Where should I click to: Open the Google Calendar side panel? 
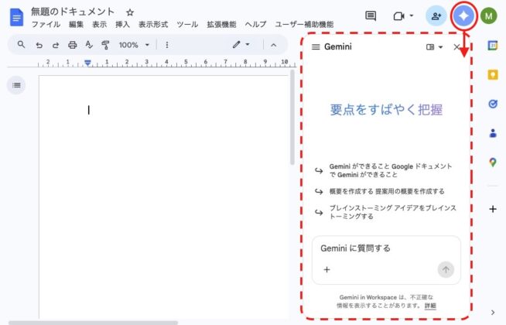click(x=492, y=46)
